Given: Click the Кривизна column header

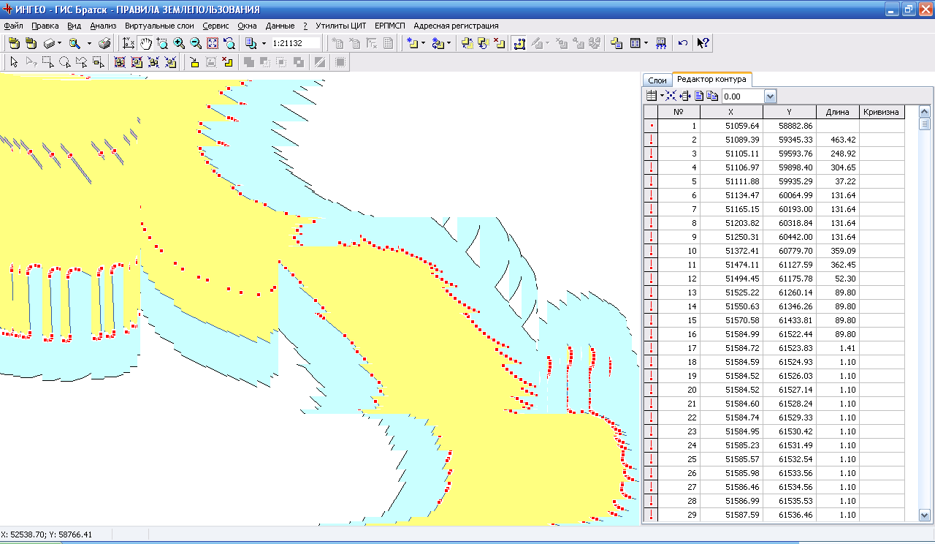Looking at the screenshot, I should pyautogui.click(x=882, y=112).
